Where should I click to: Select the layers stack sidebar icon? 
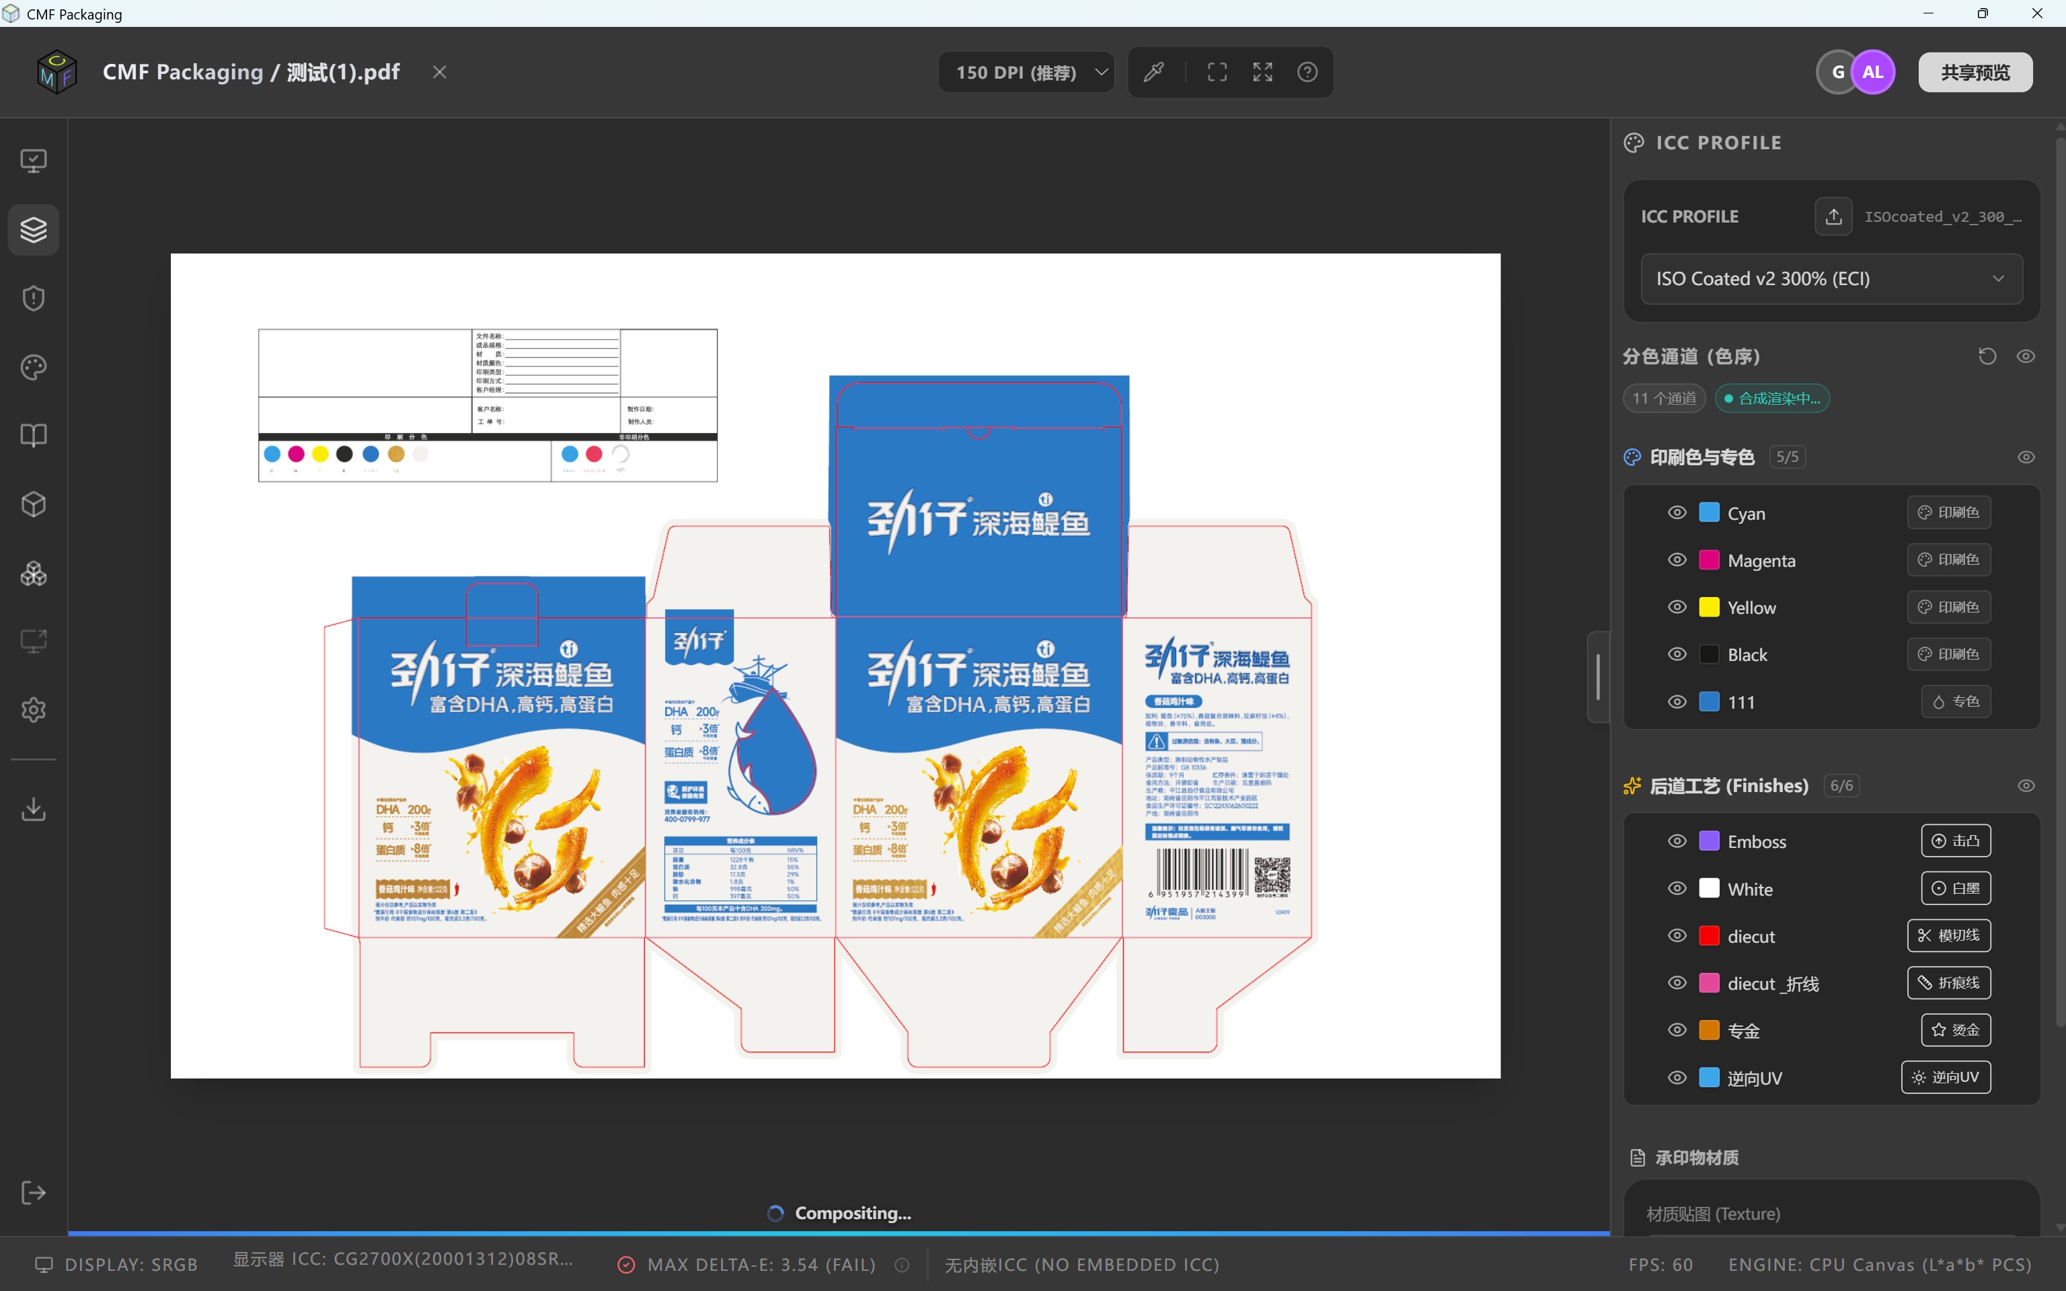click(x=34, y=230)
